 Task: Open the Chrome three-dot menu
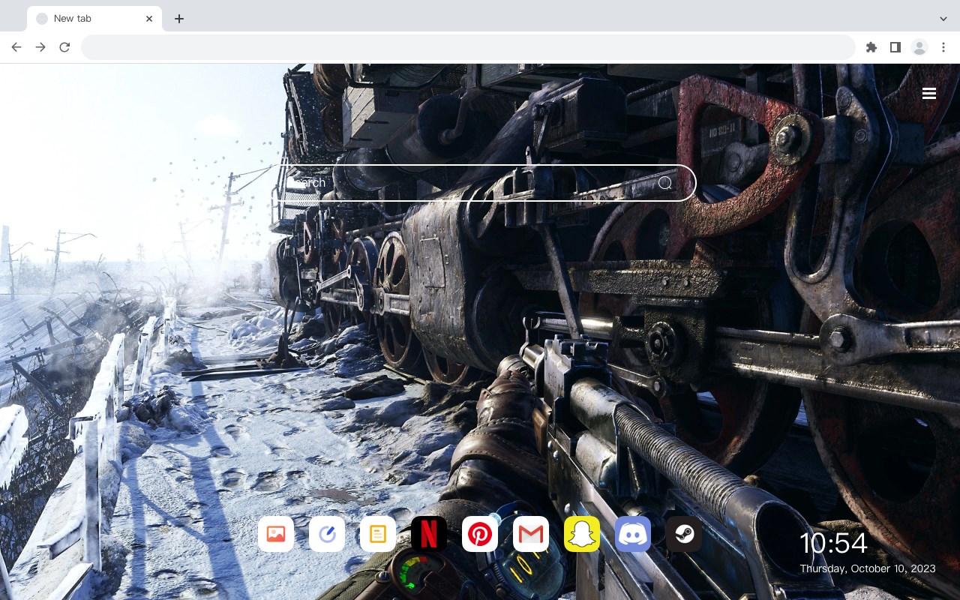[943, 47]
